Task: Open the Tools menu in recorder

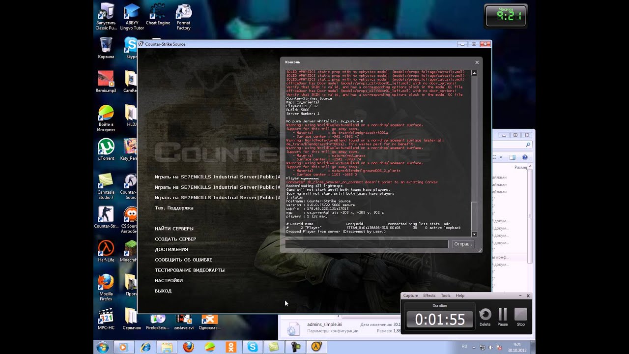Action: pyautogui.click(x=445, y=295)
